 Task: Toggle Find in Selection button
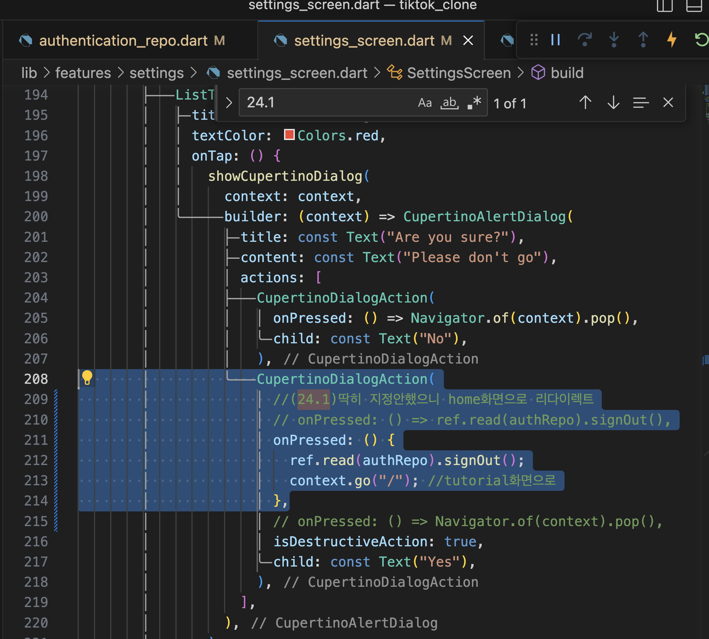tap(641, 103)
